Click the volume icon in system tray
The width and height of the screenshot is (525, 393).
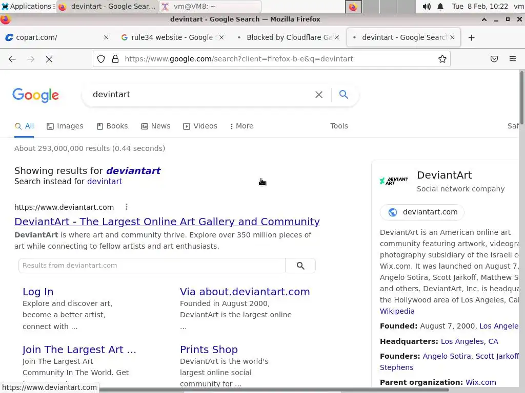point(426,7)
